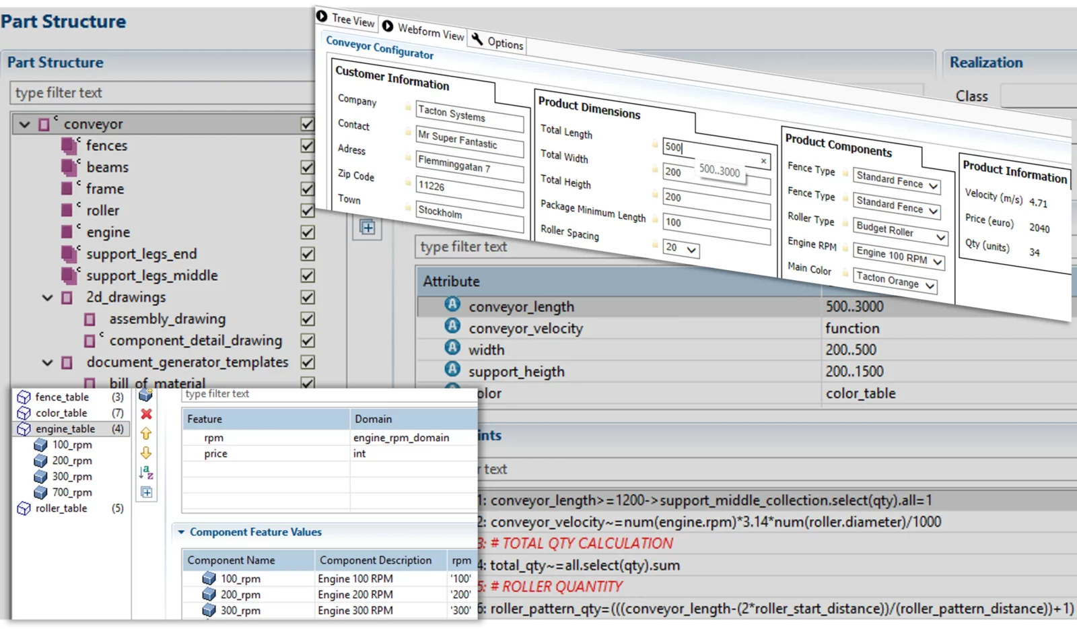
Task: Click the expand all plus icon below sort
Action: pyautogui.click(x=147, y=492)
